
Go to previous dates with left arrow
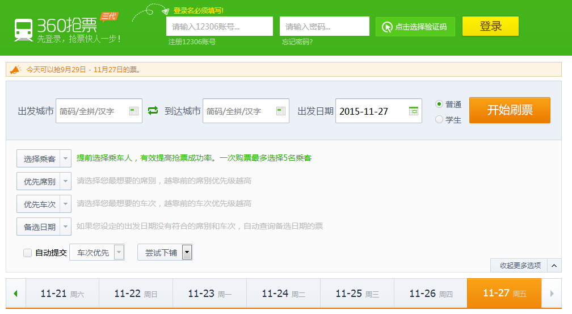16,294
